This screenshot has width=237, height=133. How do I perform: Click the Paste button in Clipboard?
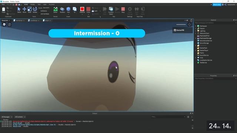click(x=3, y=10)
